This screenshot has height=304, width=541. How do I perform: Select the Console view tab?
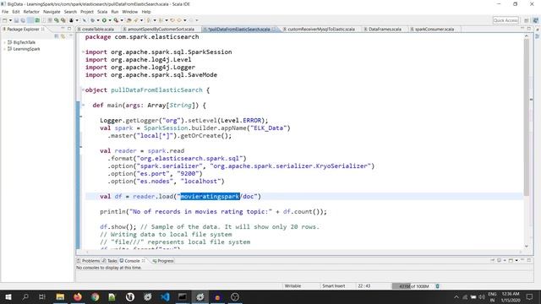click(132, 261)
